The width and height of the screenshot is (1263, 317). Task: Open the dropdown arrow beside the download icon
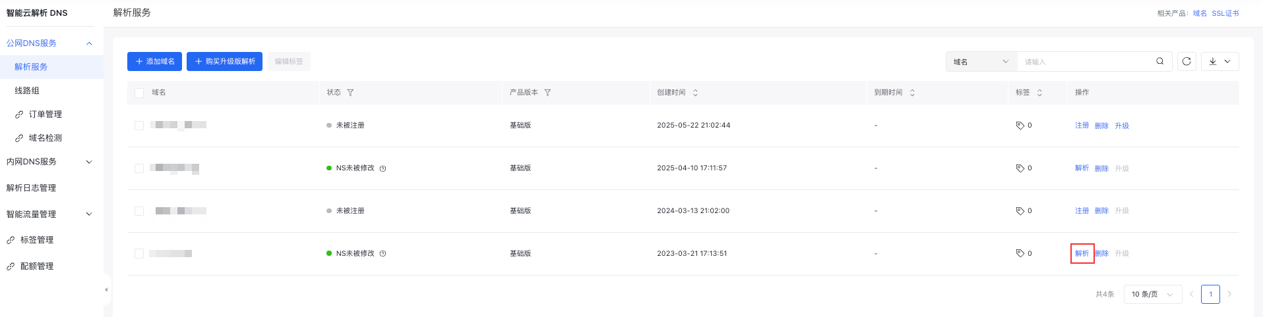tap(1227, 61)
